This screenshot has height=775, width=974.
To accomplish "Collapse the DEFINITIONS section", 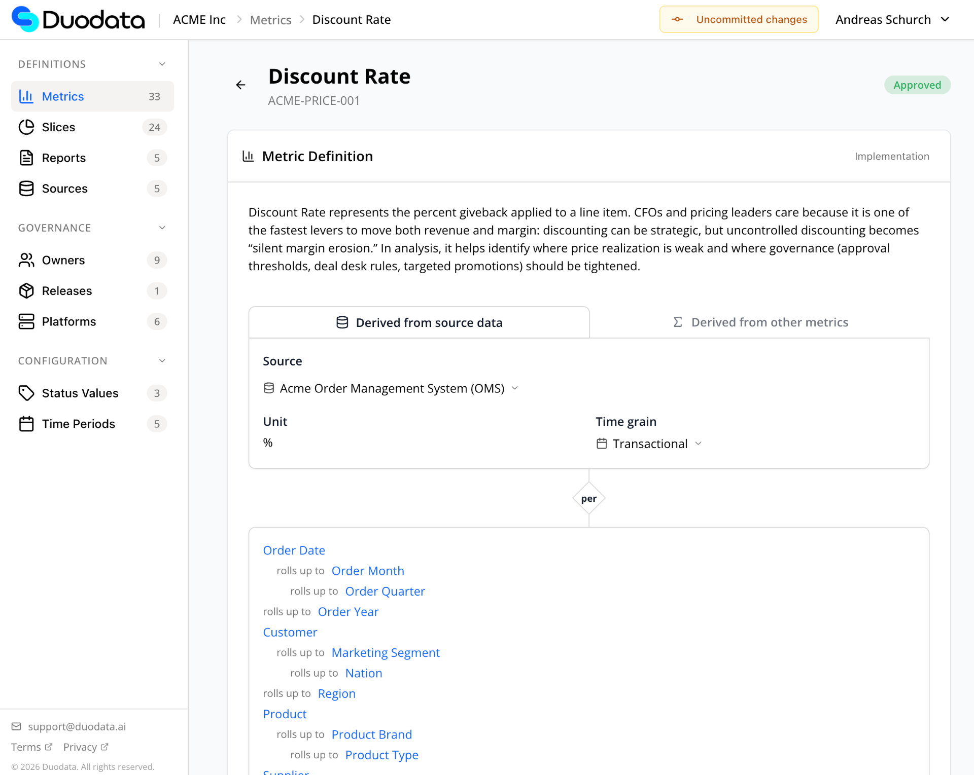I will (162, 64).
